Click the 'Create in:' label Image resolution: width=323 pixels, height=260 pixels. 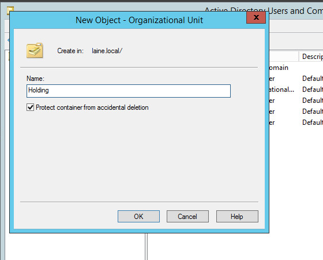(x=70, y=51)
